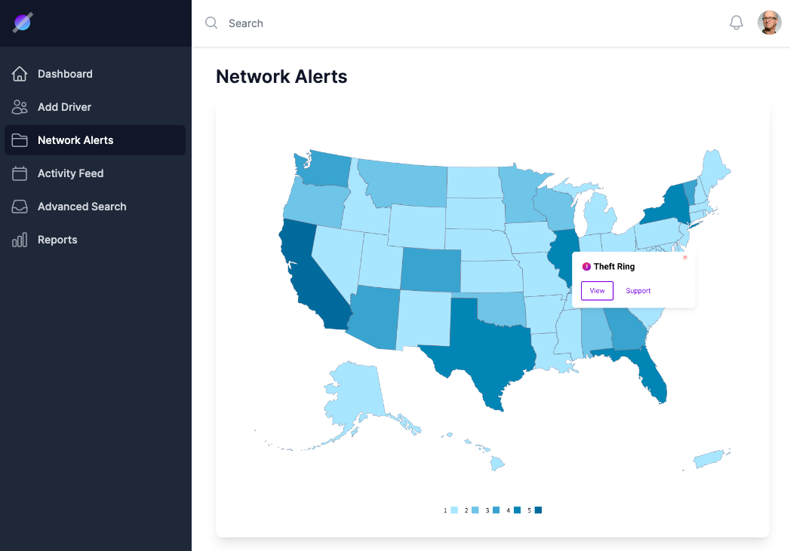Screen dimensions: 790x551
Task: Click the Dashboard home icon
Action: click(20, 74)
